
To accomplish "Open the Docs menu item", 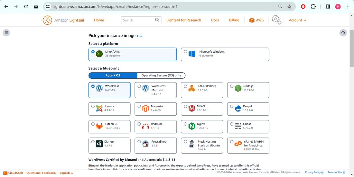I will pyautogui.click(x=215, y=20).
